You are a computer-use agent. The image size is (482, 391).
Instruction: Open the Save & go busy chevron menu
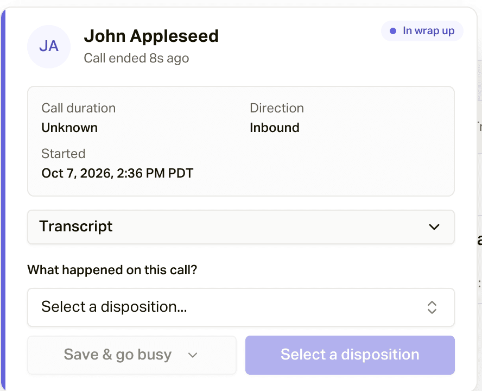pos(193,355)
